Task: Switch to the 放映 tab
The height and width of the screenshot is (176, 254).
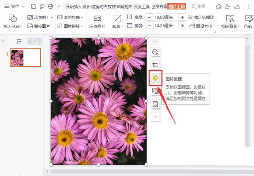Action: (x=111, y=7)
